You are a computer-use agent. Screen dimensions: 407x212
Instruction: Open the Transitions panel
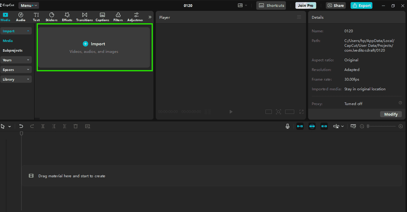[84, 17]
